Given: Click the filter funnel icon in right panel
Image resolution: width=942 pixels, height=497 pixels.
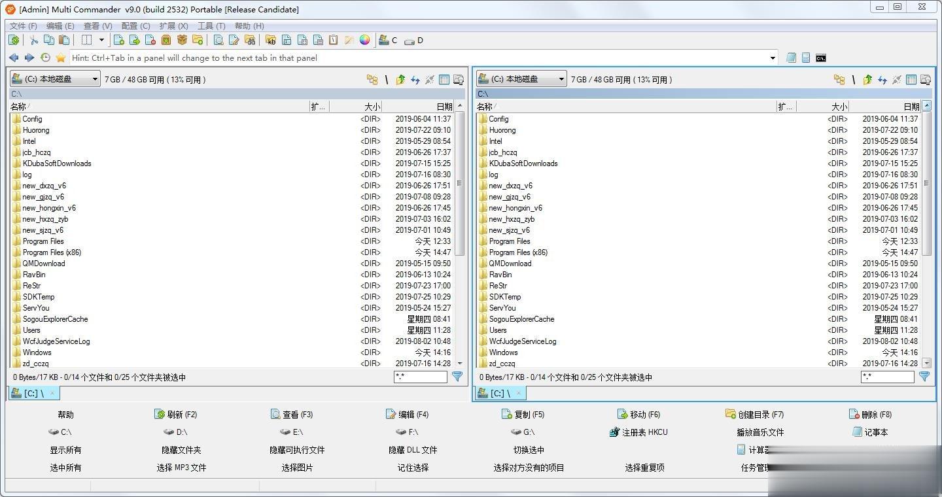Looking at the screenshot, I should coord(924,377).
